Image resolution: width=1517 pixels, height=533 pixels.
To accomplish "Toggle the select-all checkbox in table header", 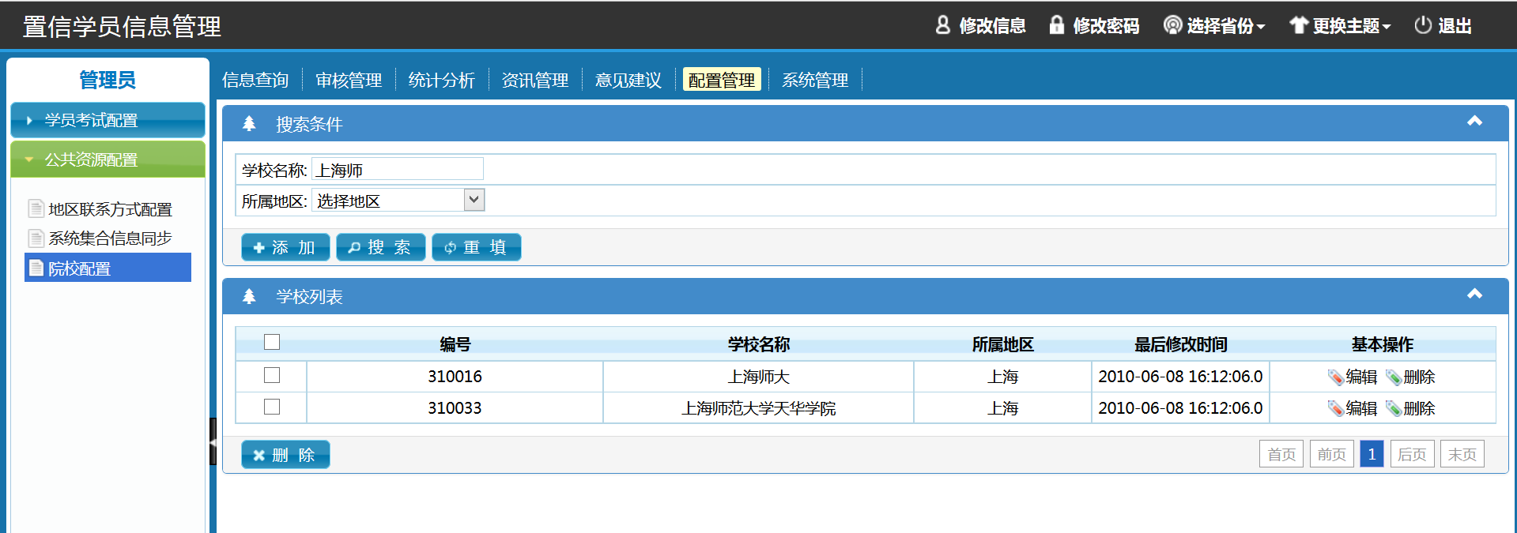I will point(272,342).
